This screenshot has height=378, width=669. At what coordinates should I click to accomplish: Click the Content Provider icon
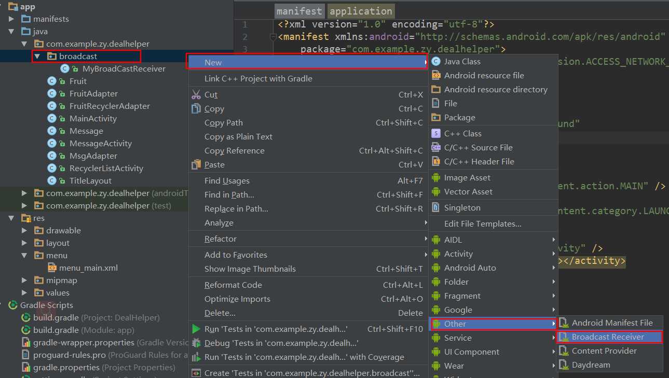[564, 351]
